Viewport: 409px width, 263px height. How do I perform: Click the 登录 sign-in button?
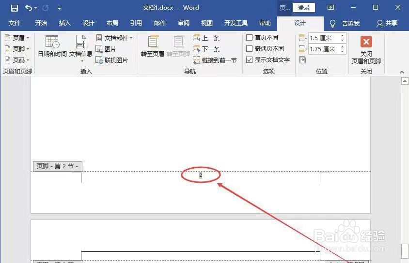point(304,8)
